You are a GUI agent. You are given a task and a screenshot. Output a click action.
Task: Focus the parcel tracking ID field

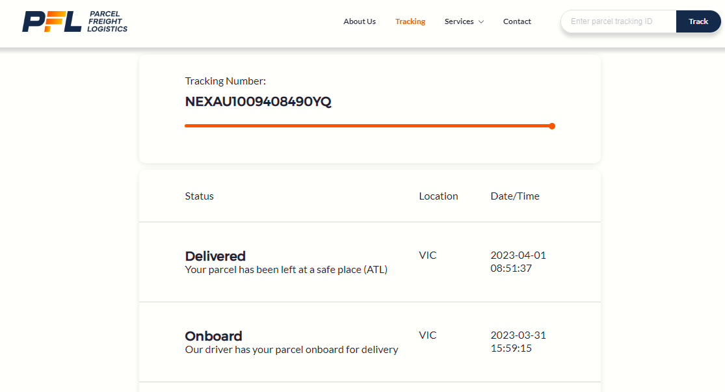tap(618, 21)
